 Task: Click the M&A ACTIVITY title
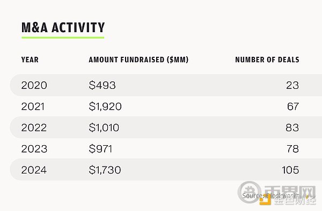(63, 27)
